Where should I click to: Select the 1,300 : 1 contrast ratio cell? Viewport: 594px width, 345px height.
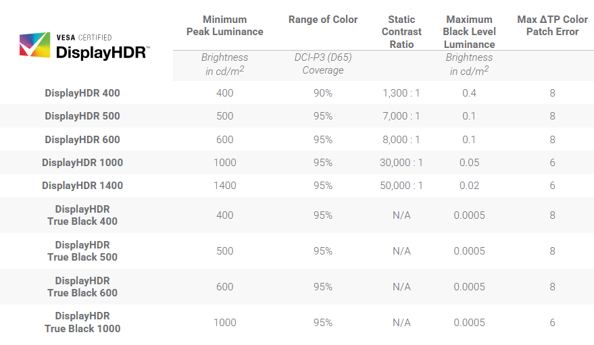click(x=401, y=93)
